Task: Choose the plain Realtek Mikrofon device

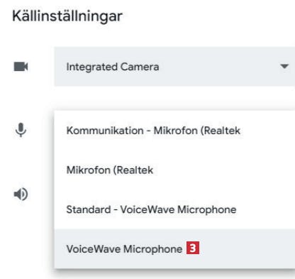Action: click(174, 170)
